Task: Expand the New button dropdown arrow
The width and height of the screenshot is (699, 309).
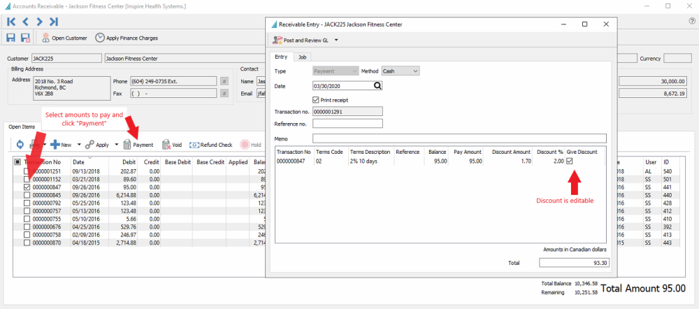Action: (x=79, y=145)
